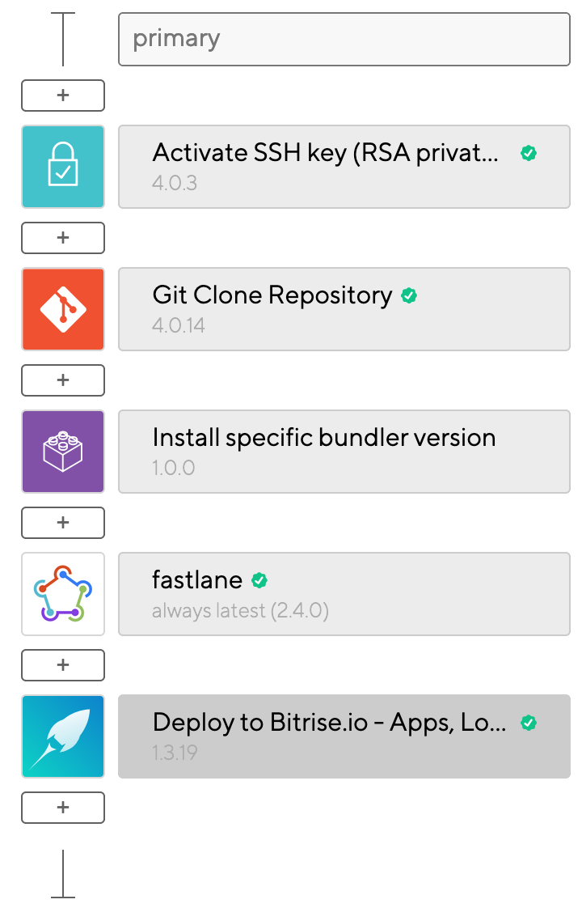
Task: Add step between Git Clone and bundler
Action: 63,380
